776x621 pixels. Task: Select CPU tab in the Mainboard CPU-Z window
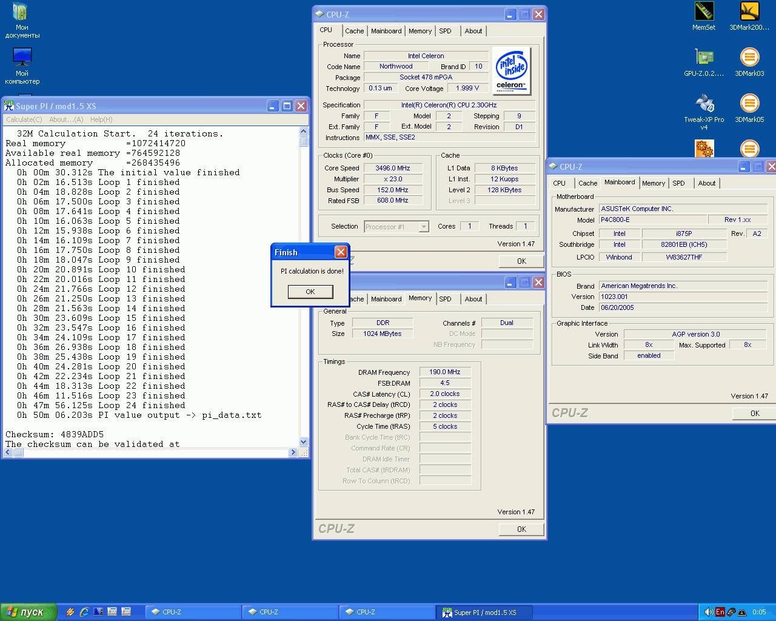point(560,183)
